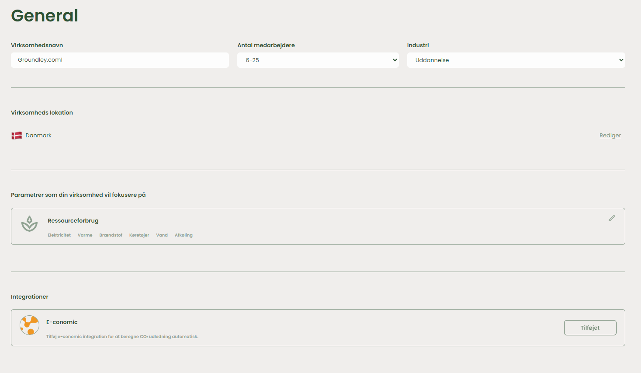The height and width of the screenshot is (373, 641).
Task: Select the Elektricitet parameter tag
Action: [x=59, y=235]
